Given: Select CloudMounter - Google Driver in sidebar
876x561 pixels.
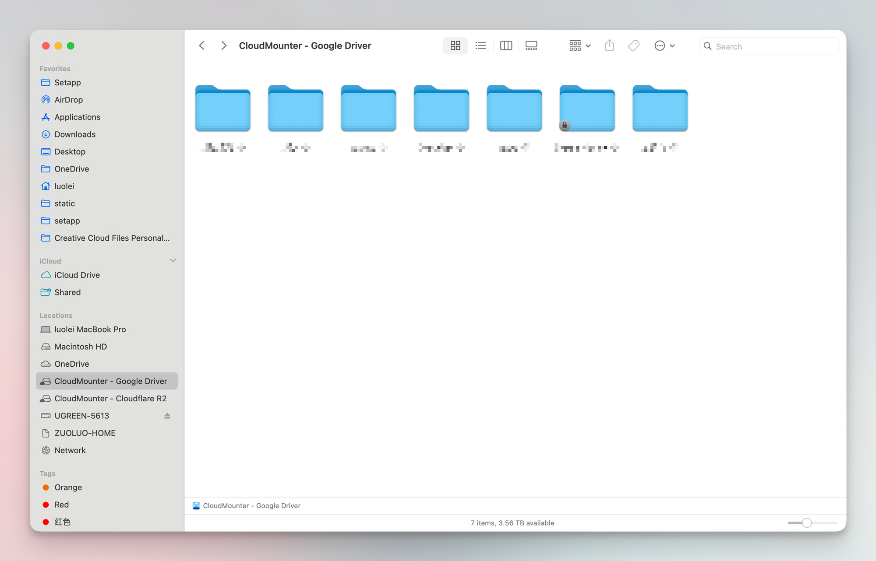Looking at the screenshot, I should (x=107, y=381).
